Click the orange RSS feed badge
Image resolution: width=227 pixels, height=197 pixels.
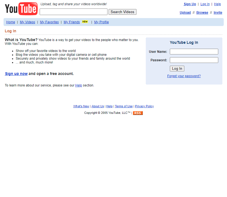(x=138, y=113)
